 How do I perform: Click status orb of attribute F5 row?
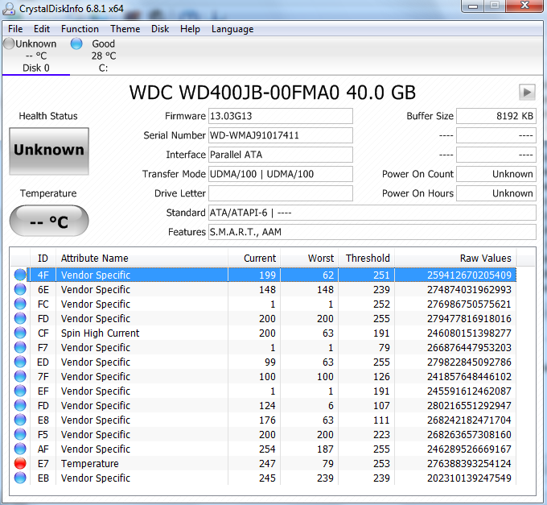(x=20, y=434)
